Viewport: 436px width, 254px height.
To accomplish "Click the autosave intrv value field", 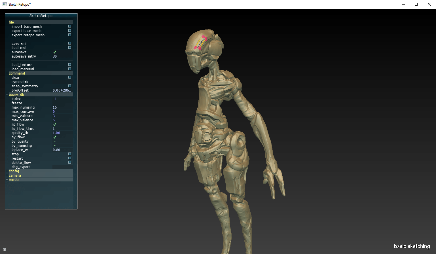I will point(54,56).
